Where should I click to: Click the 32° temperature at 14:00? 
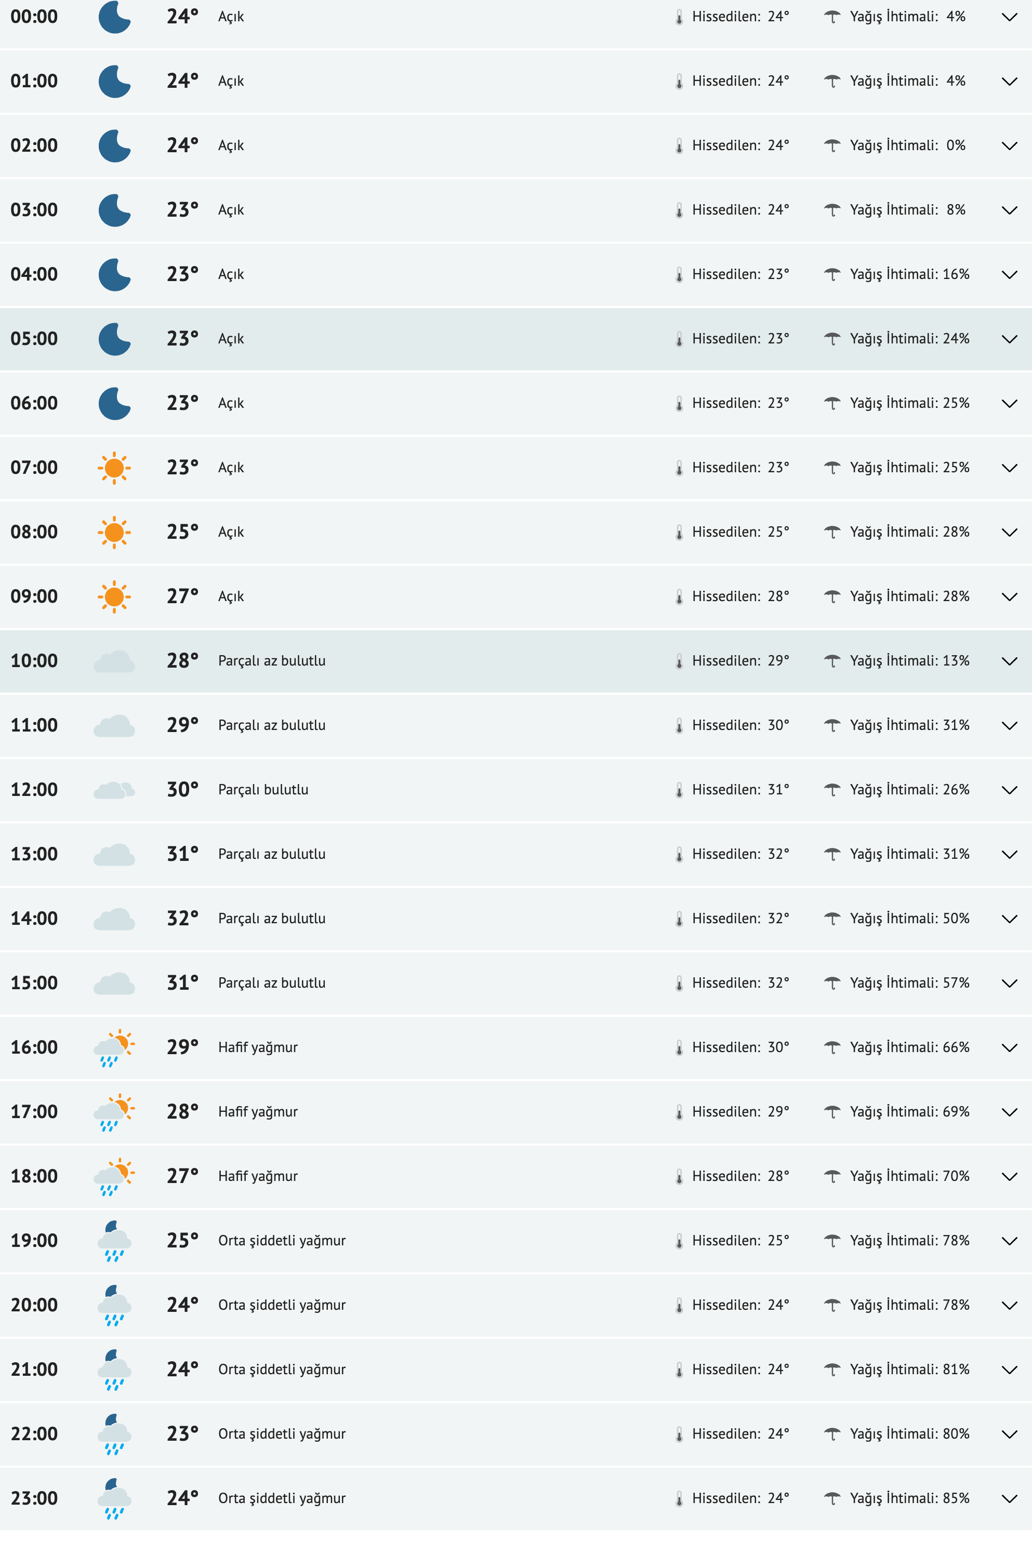[182, 919]
